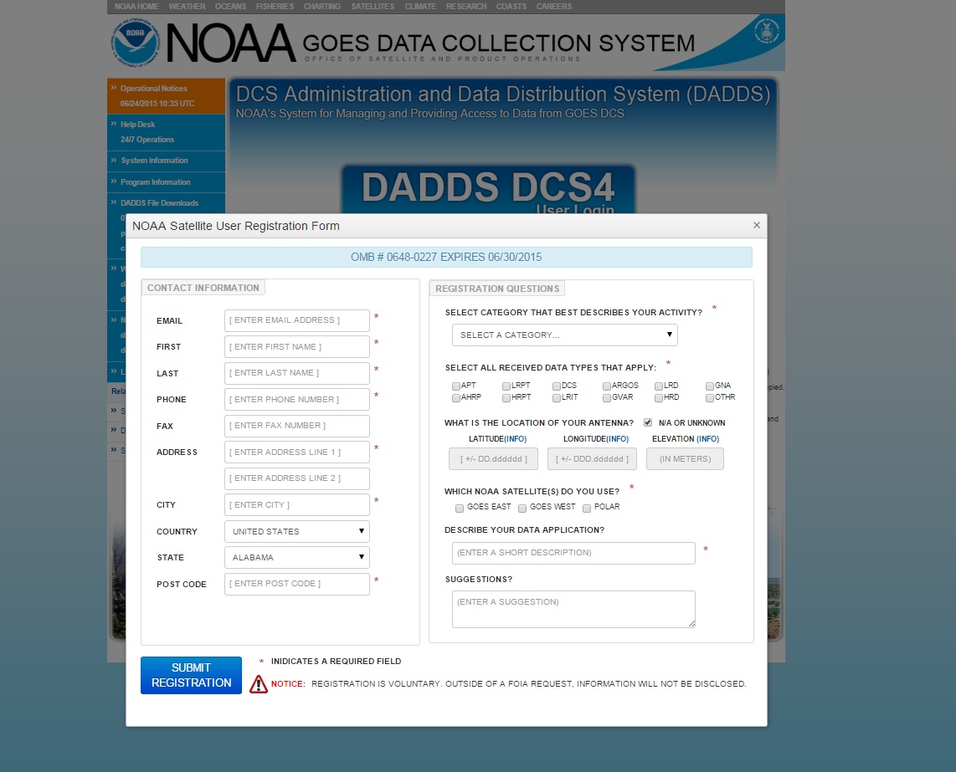Click the last name input field
This screenshot has width=956, height=772.
pos(297,373)
